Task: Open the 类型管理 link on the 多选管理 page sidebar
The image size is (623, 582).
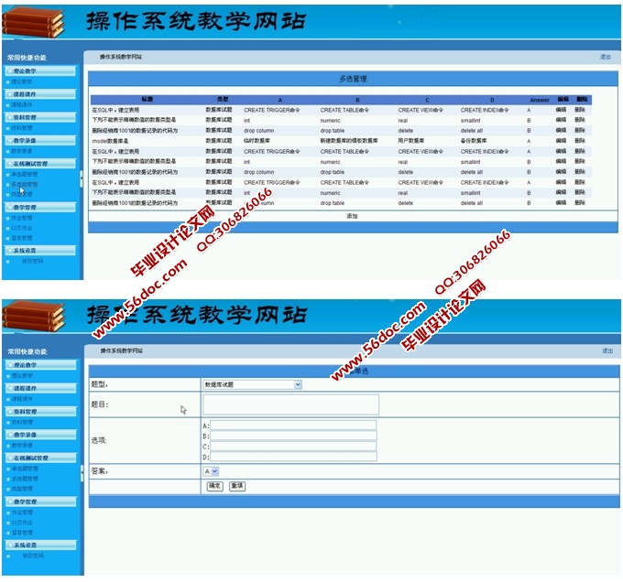Action: pos(22,194)
